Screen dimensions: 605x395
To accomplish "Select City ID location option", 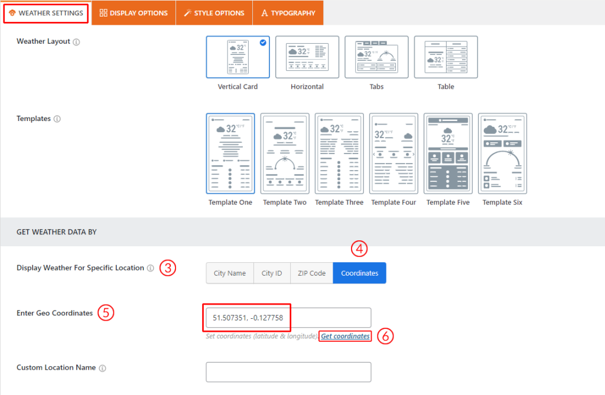I will (x=272, y=273).
